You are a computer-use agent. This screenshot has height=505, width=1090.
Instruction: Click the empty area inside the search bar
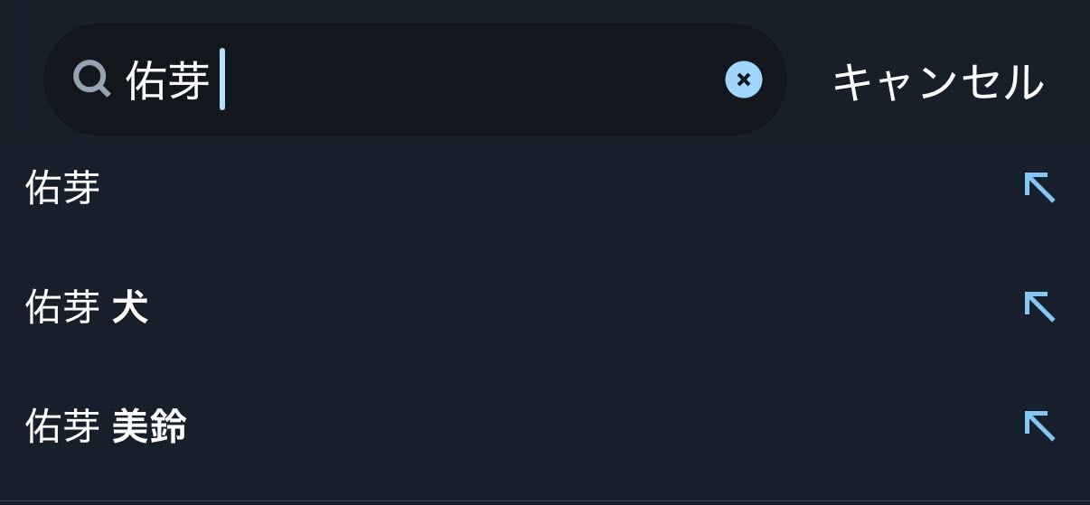click(x=470, y=79)
